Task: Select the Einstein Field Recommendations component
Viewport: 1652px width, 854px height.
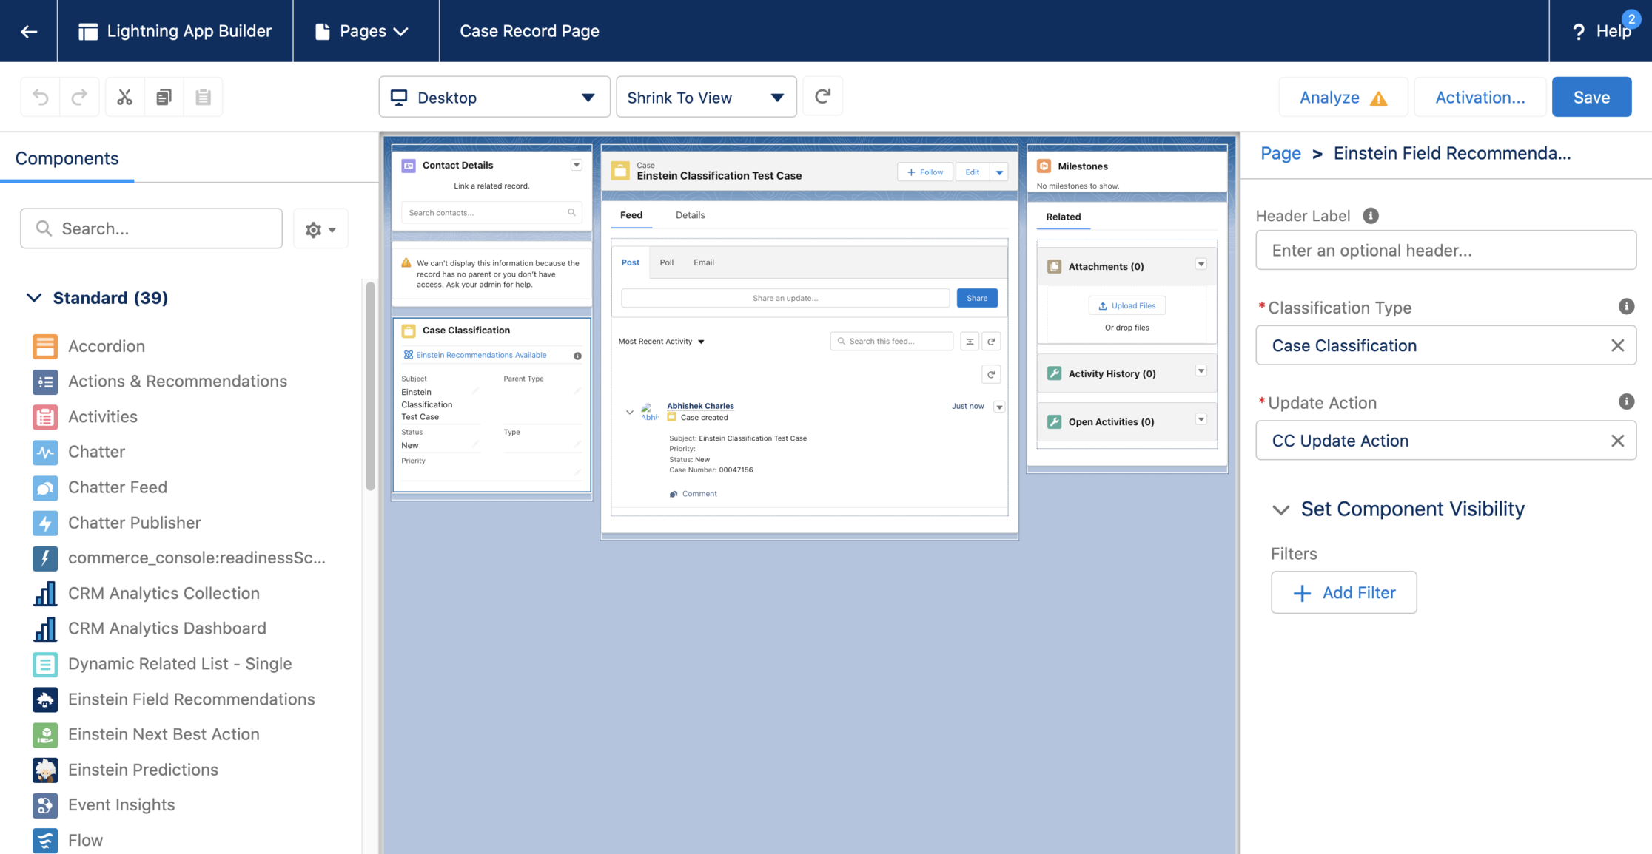Action: (191, 699)
